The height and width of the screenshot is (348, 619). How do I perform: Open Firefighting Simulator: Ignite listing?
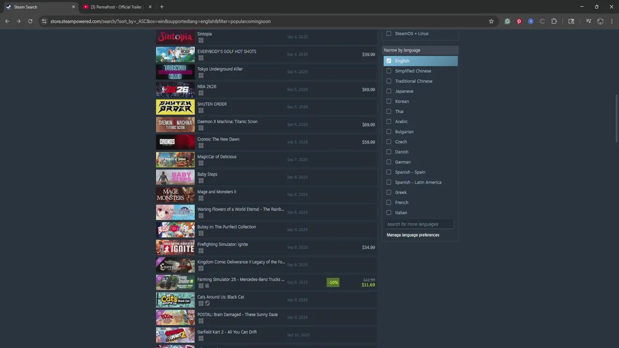pos(266,247)
